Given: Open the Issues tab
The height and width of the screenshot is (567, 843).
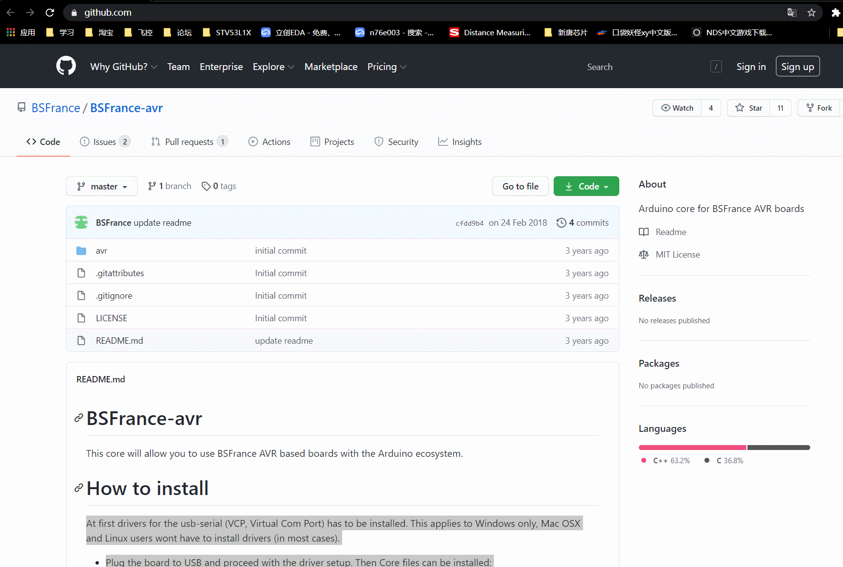Looking at the screenshot, I should click(x=105, y=142).
